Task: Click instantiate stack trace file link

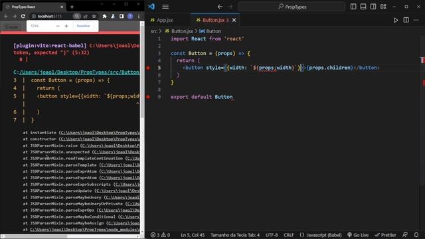Action: pos(100,133)
